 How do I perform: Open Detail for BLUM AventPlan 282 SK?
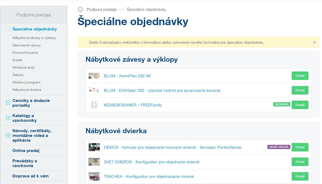pos(300,76)
